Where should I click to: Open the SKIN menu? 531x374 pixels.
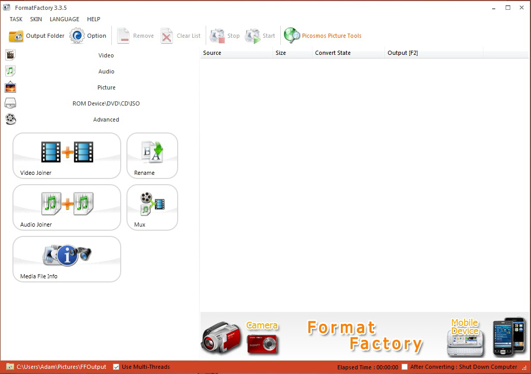(x=36, y=19)
